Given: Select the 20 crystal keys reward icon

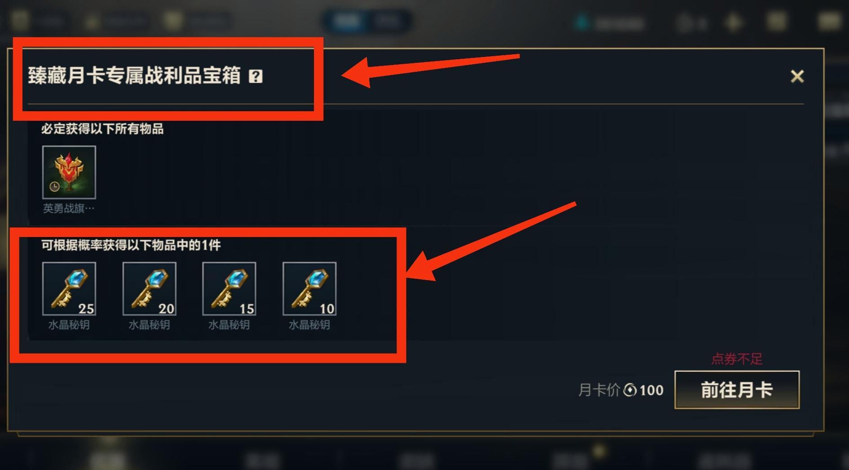Looking at the screenshot, I should coord(149,289).
